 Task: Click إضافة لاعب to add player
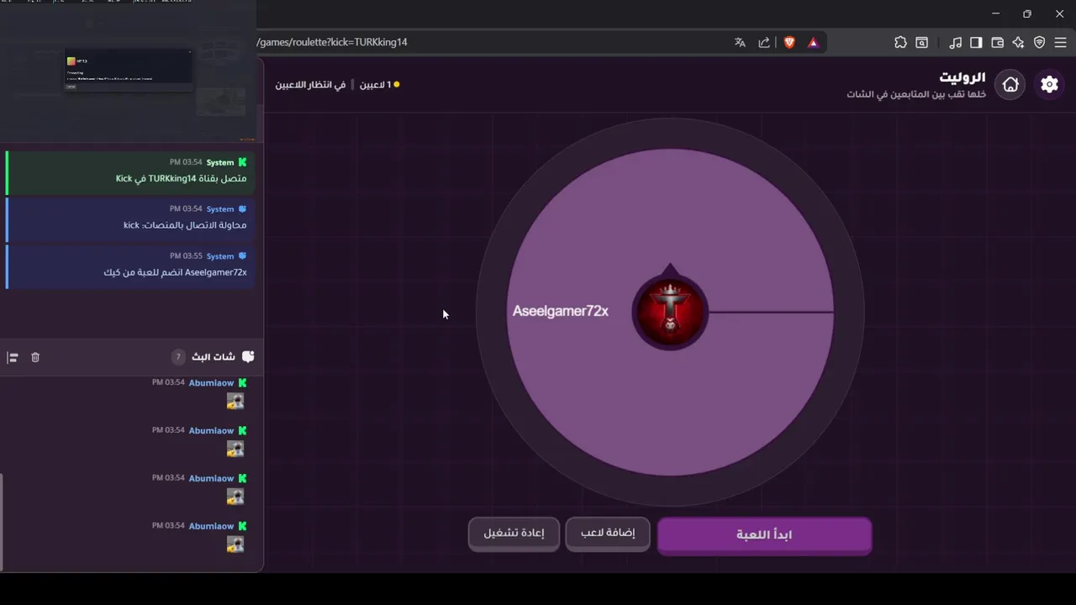coord(608,534)
